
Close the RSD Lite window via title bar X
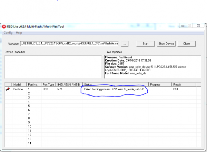[x=199, y=26]
